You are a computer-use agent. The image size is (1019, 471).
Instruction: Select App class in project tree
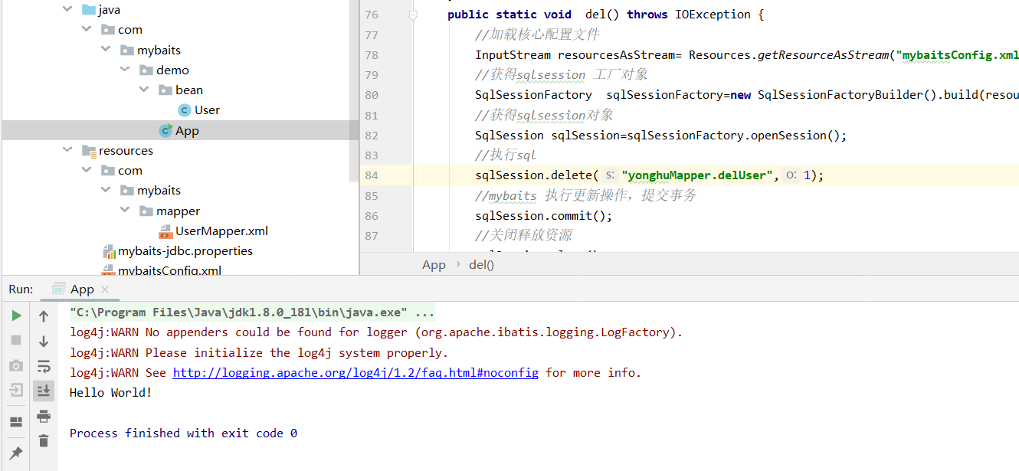[x=187, y=130]
